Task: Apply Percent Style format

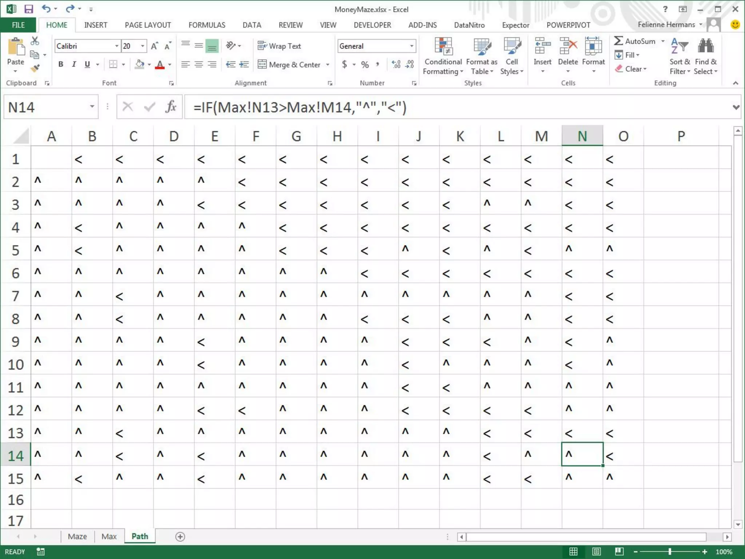Action: click(365, 64)
